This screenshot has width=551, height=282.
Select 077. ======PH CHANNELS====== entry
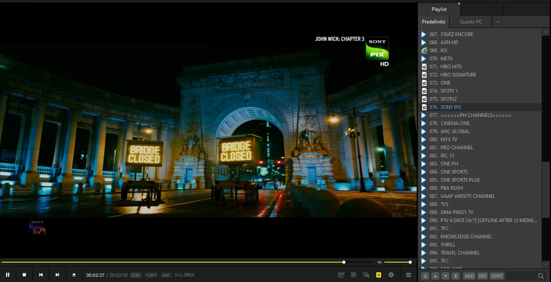click(x=480, y=115)
